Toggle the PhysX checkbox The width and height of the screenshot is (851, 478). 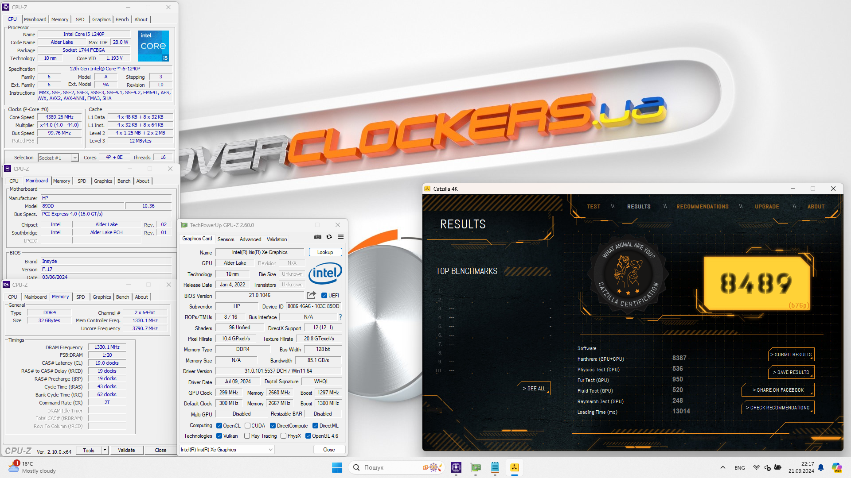(x=283, y=436)
